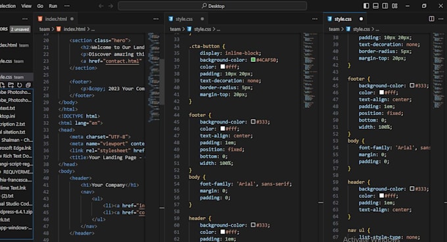
Task: Expand the style.css breadcrumb in rightmost editor
Action: tap(361, 29)
